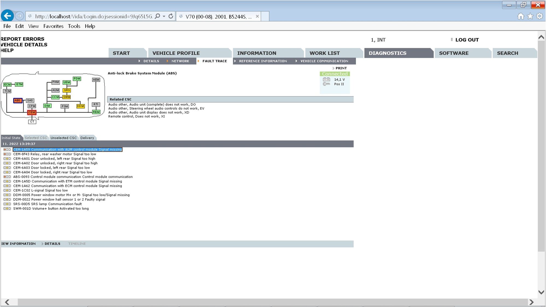
Task: Click the PRINT link
Action: point(341,68)
